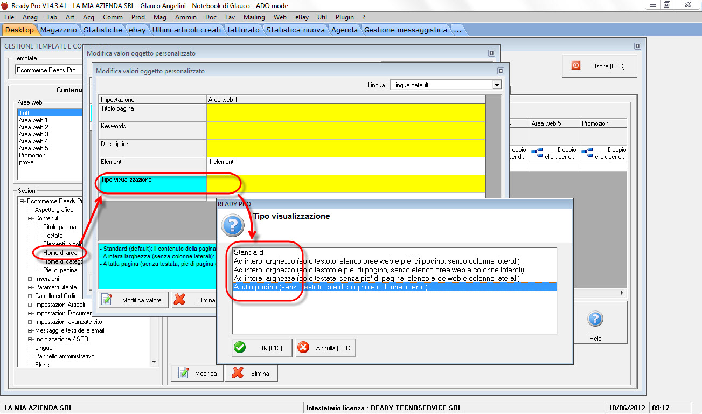Click the Modifica pencil button at the bottom
702x414 pixels.
[x=197, y=373]
